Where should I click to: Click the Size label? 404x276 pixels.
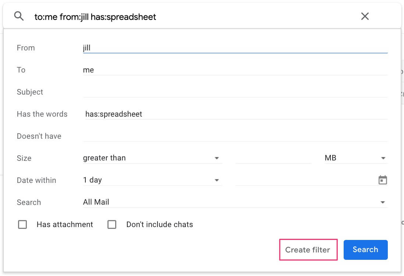[x=24, y=158]
